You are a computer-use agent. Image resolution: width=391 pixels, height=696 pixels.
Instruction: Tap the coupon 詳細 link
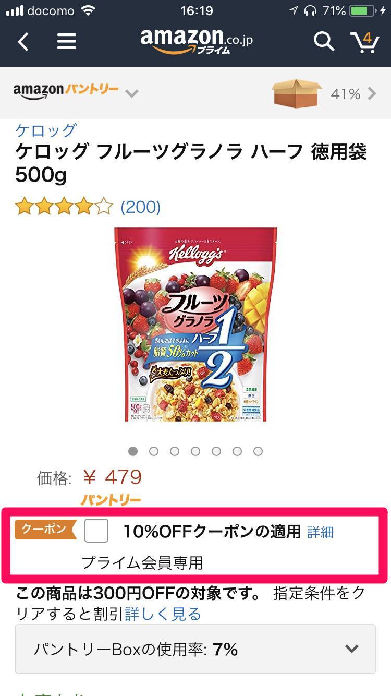tap(320, 532)
